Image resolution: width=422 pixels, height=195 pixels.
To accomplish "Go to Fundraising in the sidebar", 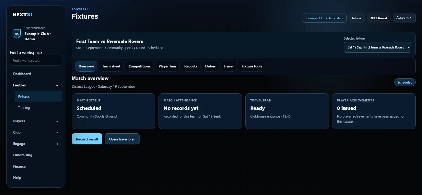I will click(x=23, y=155).
